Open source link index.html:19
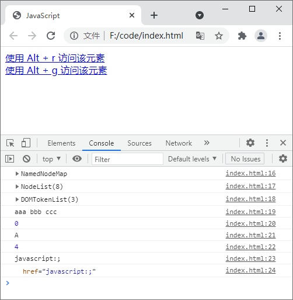Screen dimensions: 293x300 (x=250, y=212)
